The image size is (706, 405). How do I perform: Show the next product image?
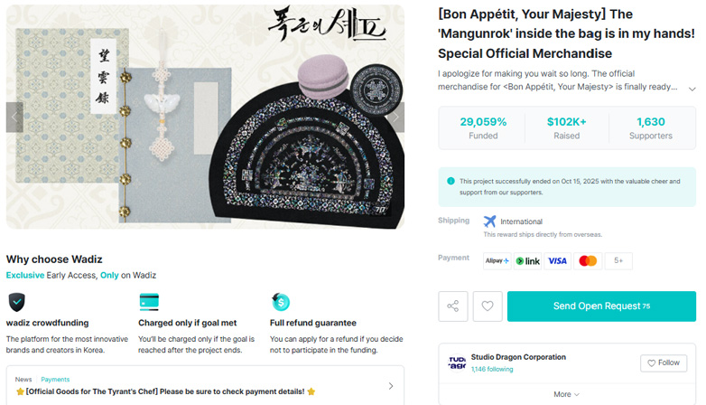(x=395, y=117)
